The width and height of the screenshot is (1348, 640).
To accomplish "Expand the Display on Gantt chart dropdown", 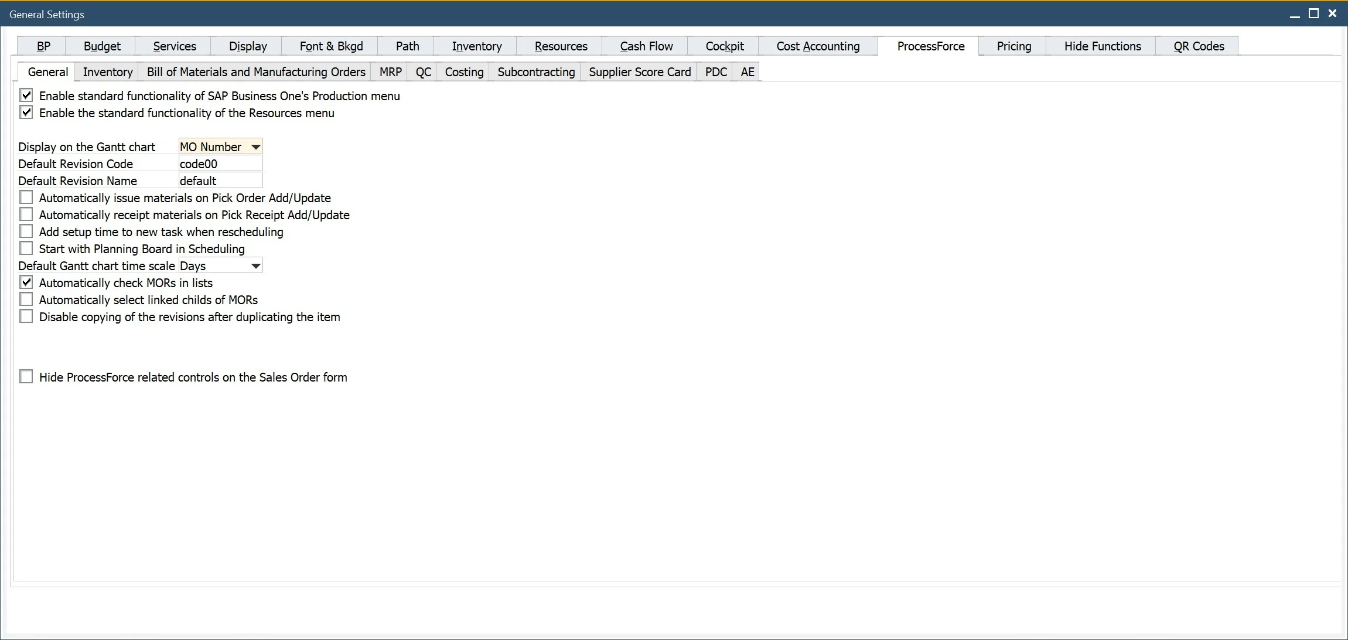I will click(256, 147).
